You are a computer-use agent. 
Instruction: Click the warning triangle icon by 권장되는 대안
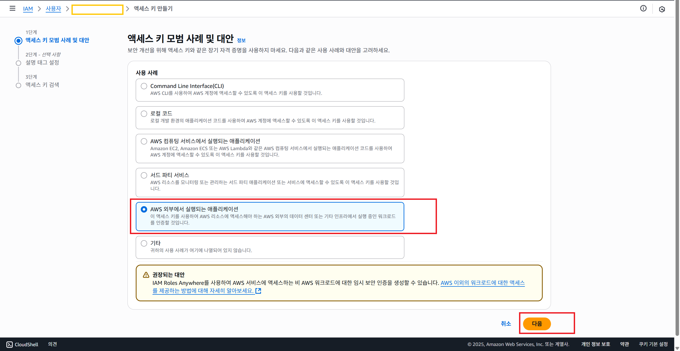pyautogui.click(x=146, y=275)
